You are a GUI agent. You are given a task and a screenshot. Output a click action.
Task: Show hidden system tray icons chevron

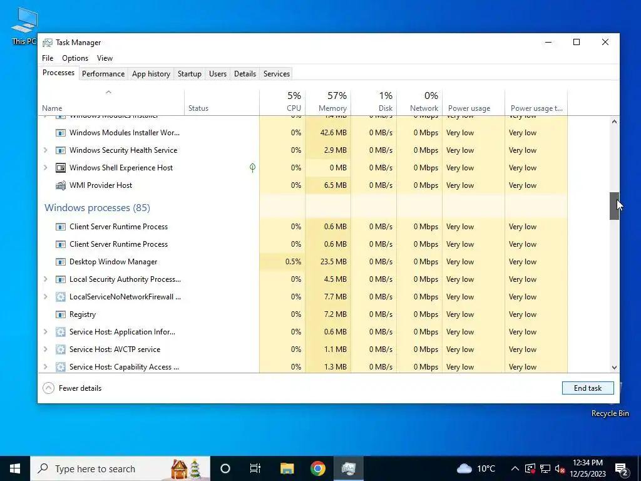coord(515,468)
